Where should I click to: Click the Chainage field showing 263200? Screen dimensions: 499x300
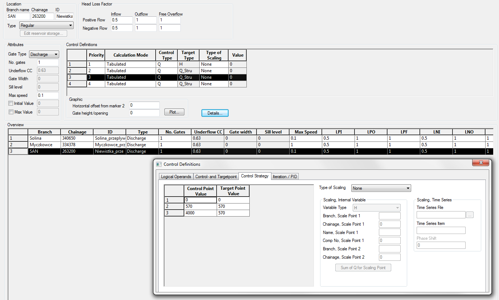click(42, 16)
